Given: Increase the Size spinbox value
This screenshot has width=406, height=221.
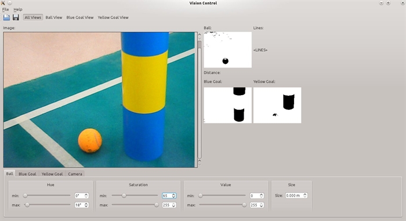Looking at the screenshot, I should coord(305,194).
